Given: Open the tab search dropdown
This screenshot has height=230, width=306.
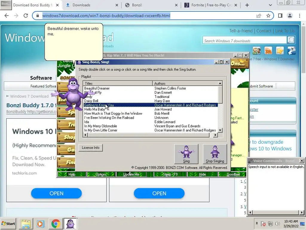Looking at the screenshot, I should [270, 5].
